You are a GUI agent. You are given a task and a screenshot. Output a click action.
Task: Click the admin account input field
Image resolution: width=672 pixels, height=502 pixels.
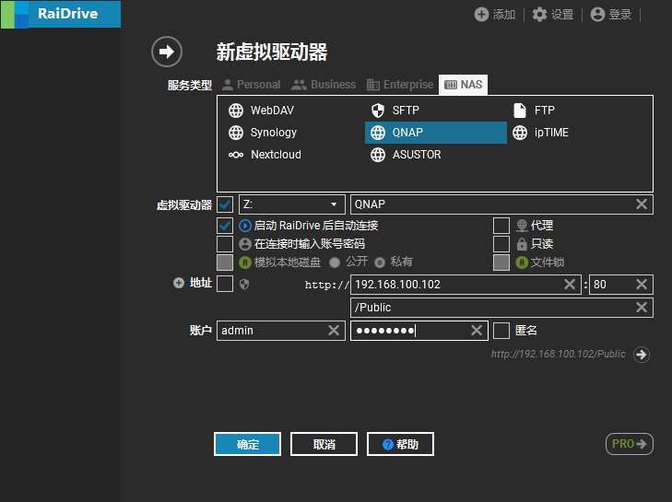point(272,331)
